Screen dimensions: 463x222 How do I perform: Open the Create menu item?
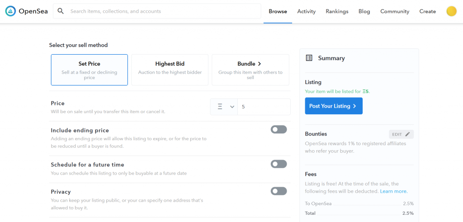[x=427, y=11]
